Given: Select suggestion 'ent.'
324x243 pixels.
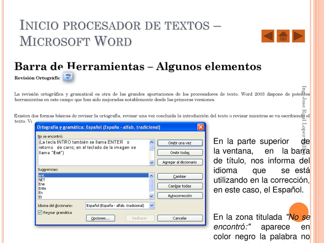Looking at the screenshot, I should 93,175.
